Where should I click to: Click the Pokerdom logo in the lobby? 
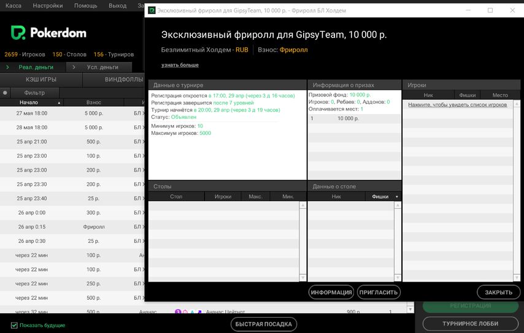point(48,33)
